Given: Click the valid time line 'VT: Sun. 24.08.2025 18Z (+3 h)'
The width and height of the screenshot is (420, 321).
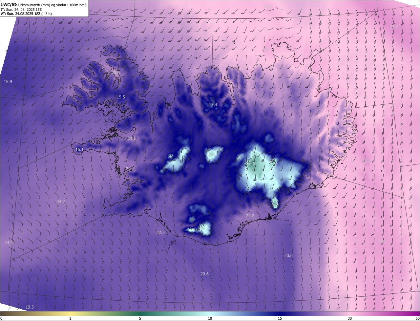Looking at the screenshot, I should [26, 14].
